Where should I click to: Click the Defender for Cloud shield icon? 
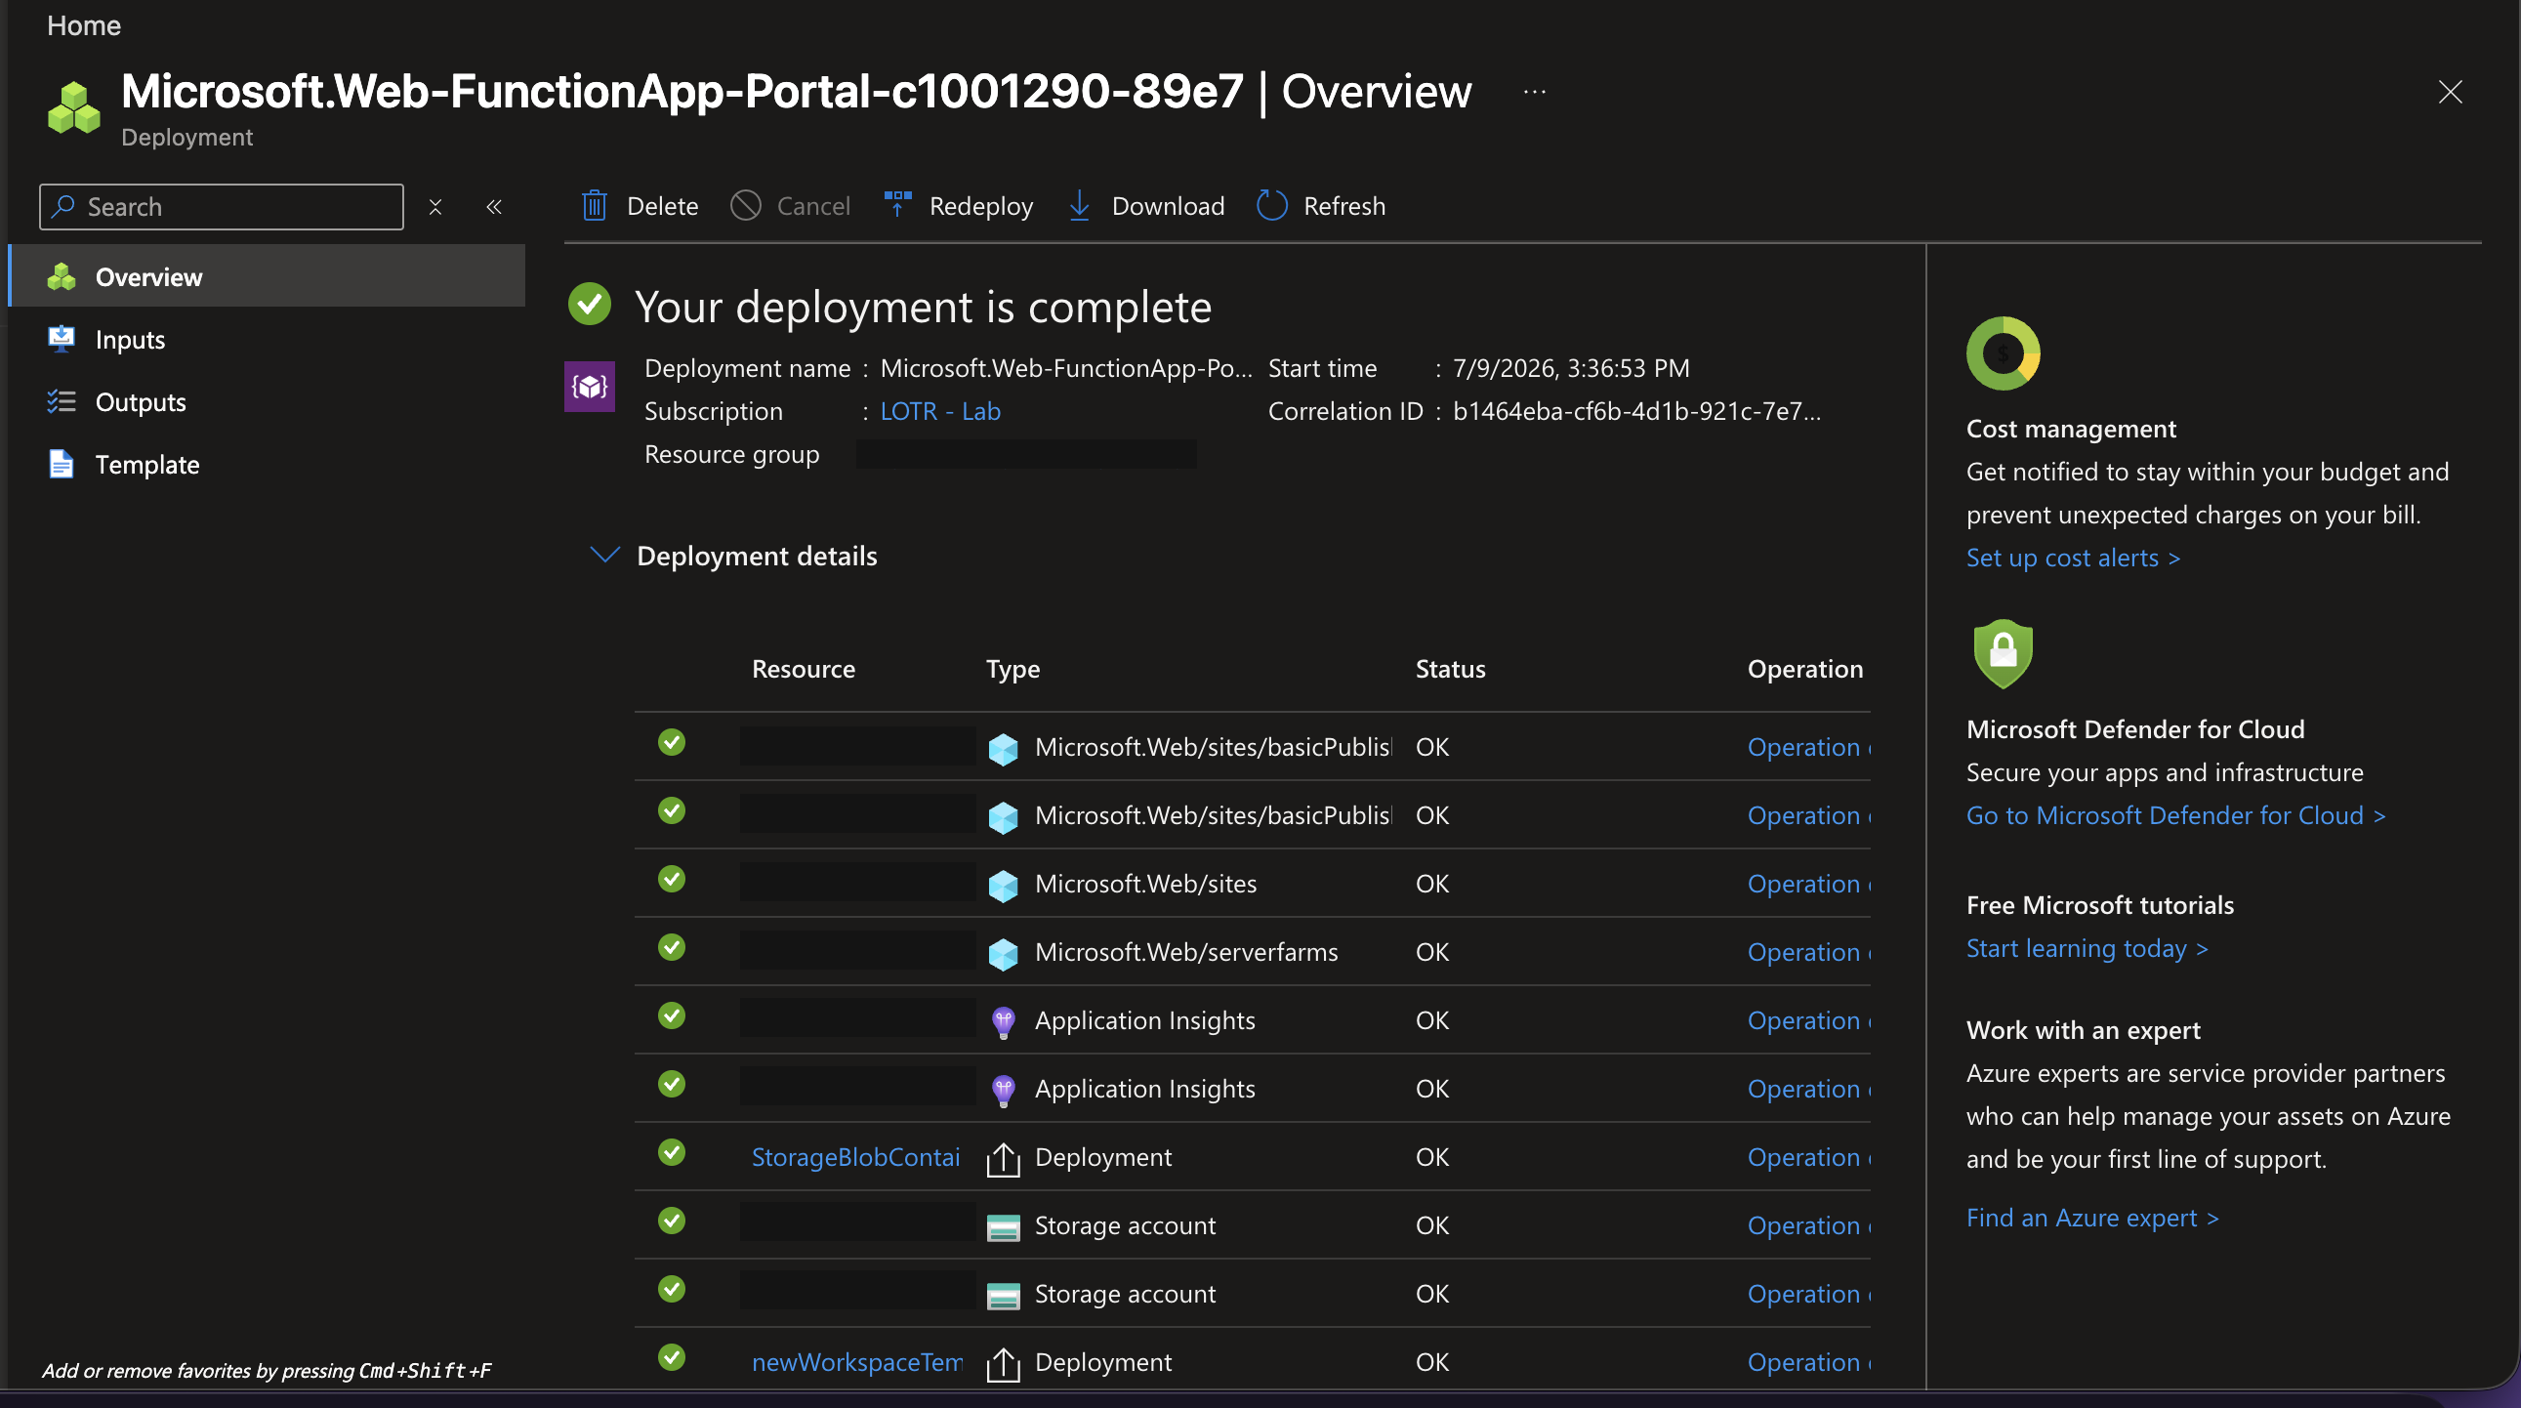click(x=2003, y=653)
